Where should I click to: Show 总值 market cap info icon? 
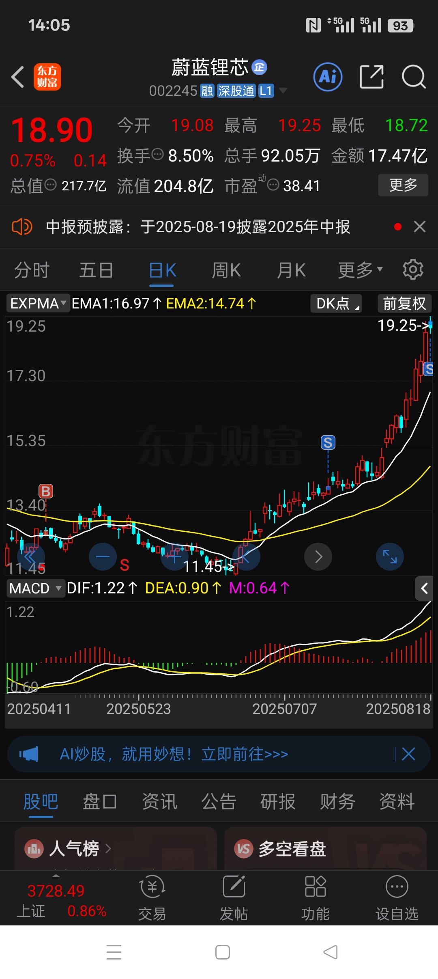pos(50,185)
